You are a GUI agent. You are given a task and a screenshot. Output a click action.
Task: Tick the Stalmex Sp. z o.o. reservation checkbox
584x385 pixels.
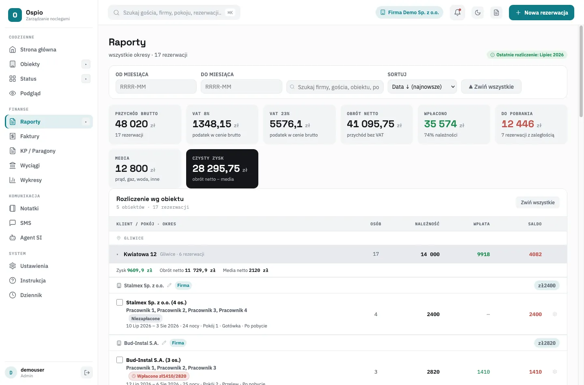click(x=120, y=302)
